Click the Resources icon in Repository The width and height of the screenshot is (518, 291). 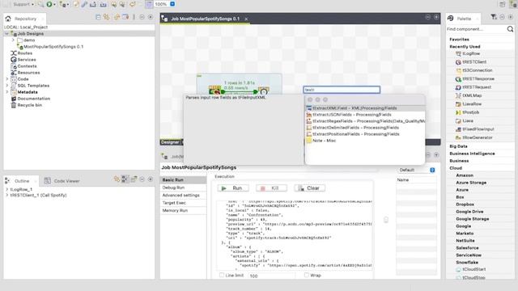(14, 73)
